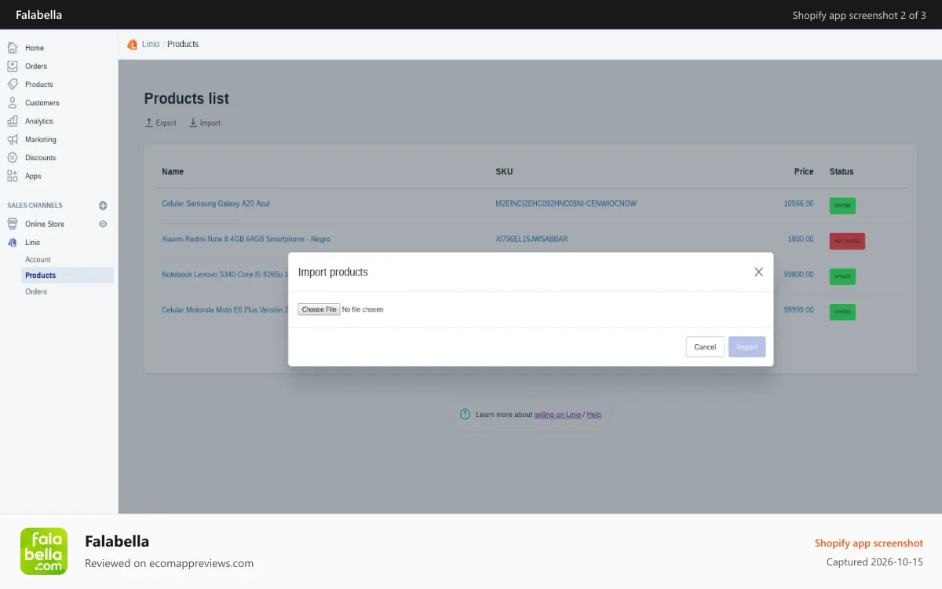This screenshot has height=589, width=942.
Task: Select Marketing in the sidebar
Action: point(41,139)
